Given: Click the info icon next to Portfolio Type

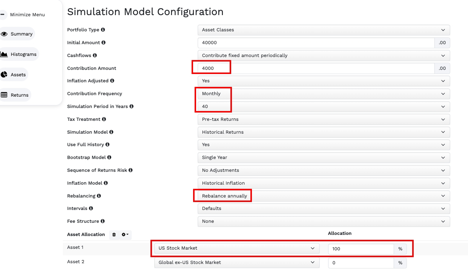Looking at the screenshot, I should (103, 30).
